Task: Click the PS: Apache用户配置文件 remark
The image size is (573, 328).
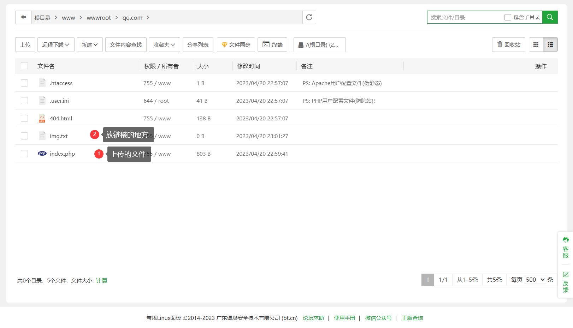Action: [342, 83]
